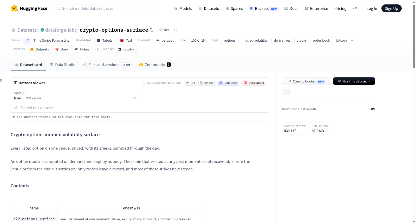
Task: Open the Community tab
Action: 155,65
